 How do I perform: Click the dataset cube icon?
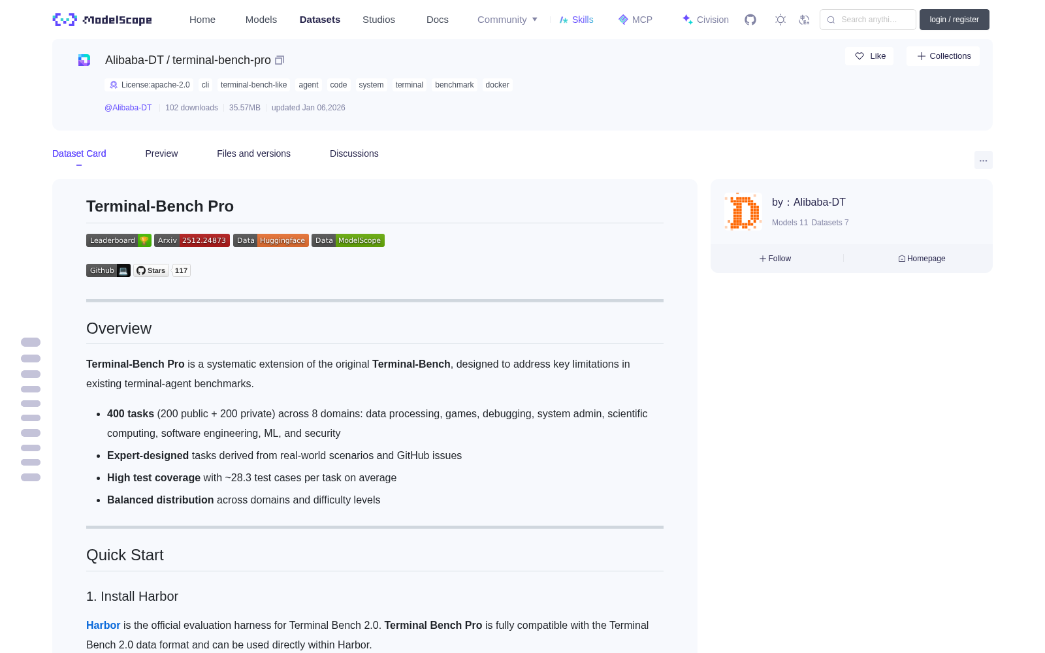[84, 60]
